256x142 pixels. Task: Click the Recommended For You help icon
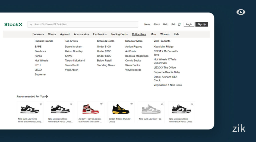(x=46, y=97)
